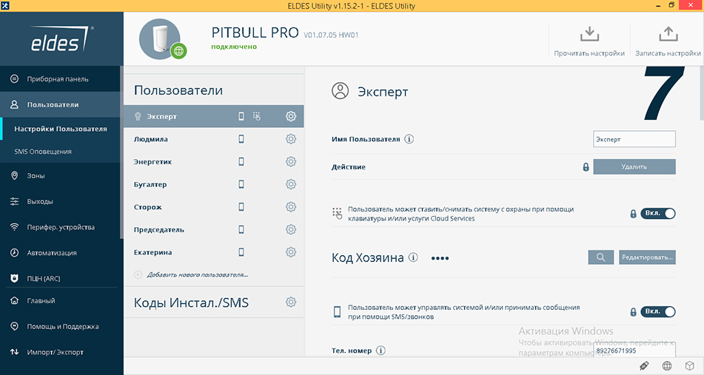Open gear icon next to Коды Инстал./SMS

coord(291,303)
